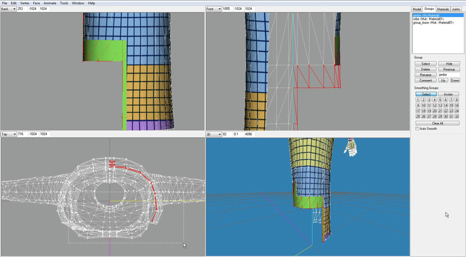
Task: Enable the Auto Smooth checkbox
Action: (x=417, y=128)
